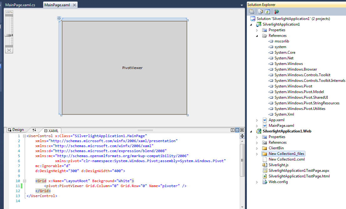
Task: Click the designer zoom slider handle
Action: pyautogui.click(x=9, y=35)
